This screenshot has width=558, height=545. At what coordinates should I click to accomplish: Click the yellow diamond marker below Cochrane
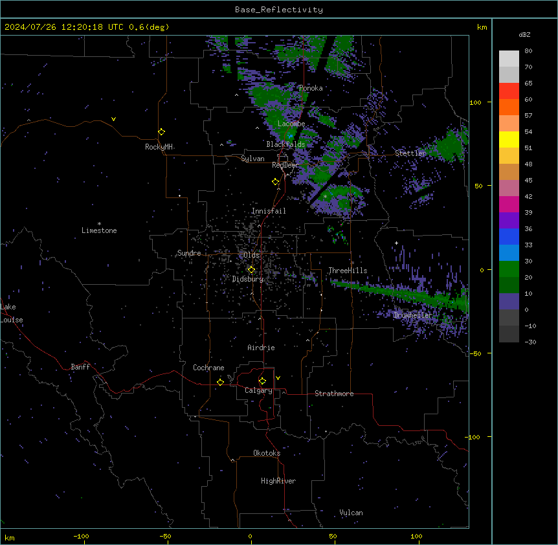220,382
